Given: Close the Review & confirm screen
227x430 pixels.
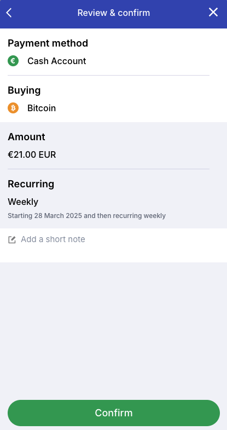Looking at the screenshot, I should [x=213, y=13].
